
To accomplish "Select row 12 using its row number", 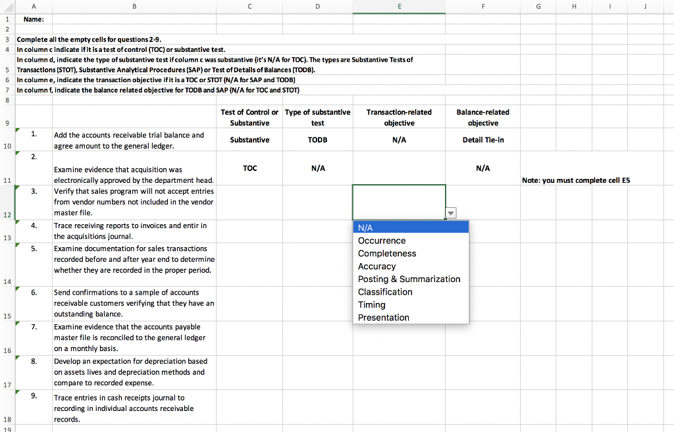I will [7, 214].
